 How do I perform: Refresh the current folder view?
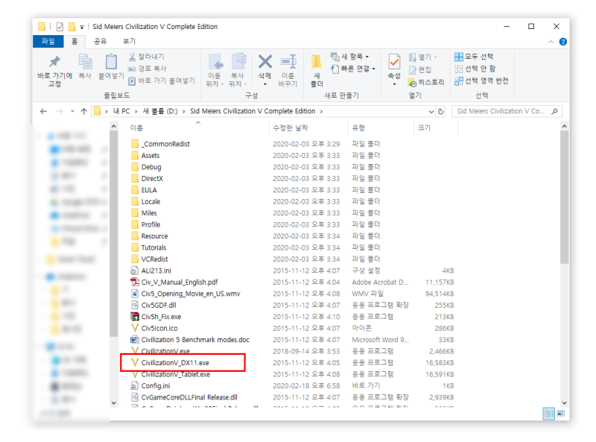(x=440, y=112)
